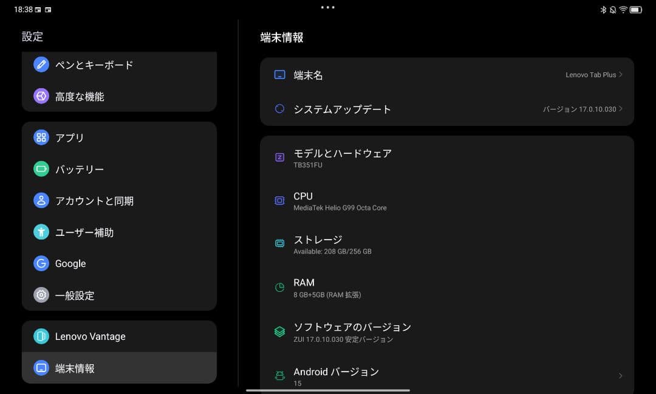This screenshot has height=394, width=656.
Task: Click the RAM clock icon
Action: point(279,286)
